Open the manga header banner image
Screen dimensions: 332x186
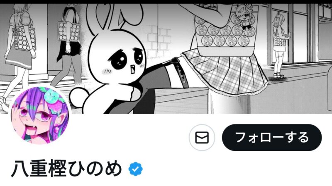[166, 59]
